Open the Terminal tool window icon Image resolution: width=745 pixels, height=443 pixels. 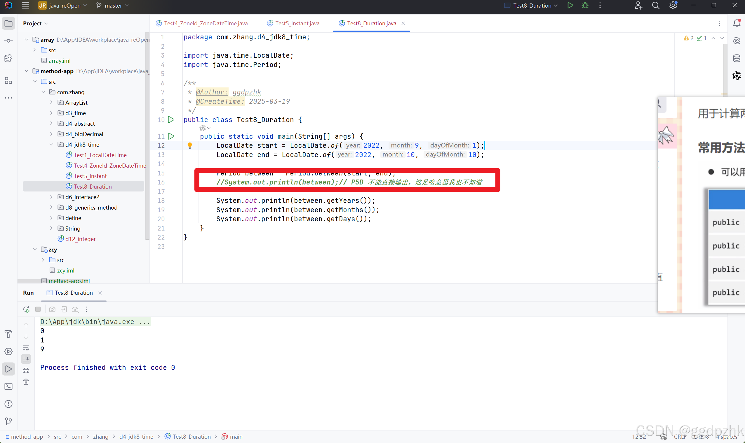tap(8, 386)
